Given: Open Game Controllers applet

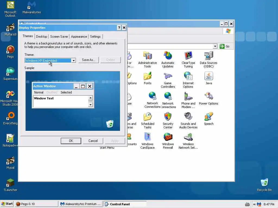Looking at the screenshot, I should click(168, 80).
